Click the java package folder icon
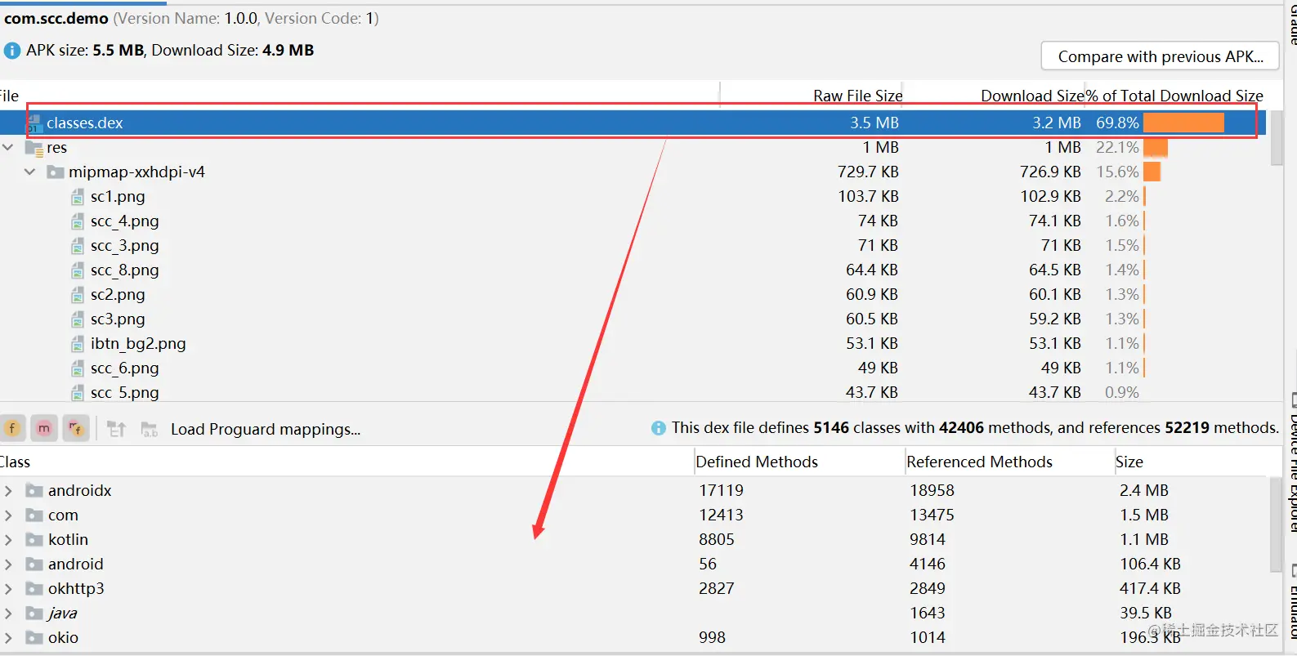The width and height of the screenshot is (1297, 656). (34, 613)
